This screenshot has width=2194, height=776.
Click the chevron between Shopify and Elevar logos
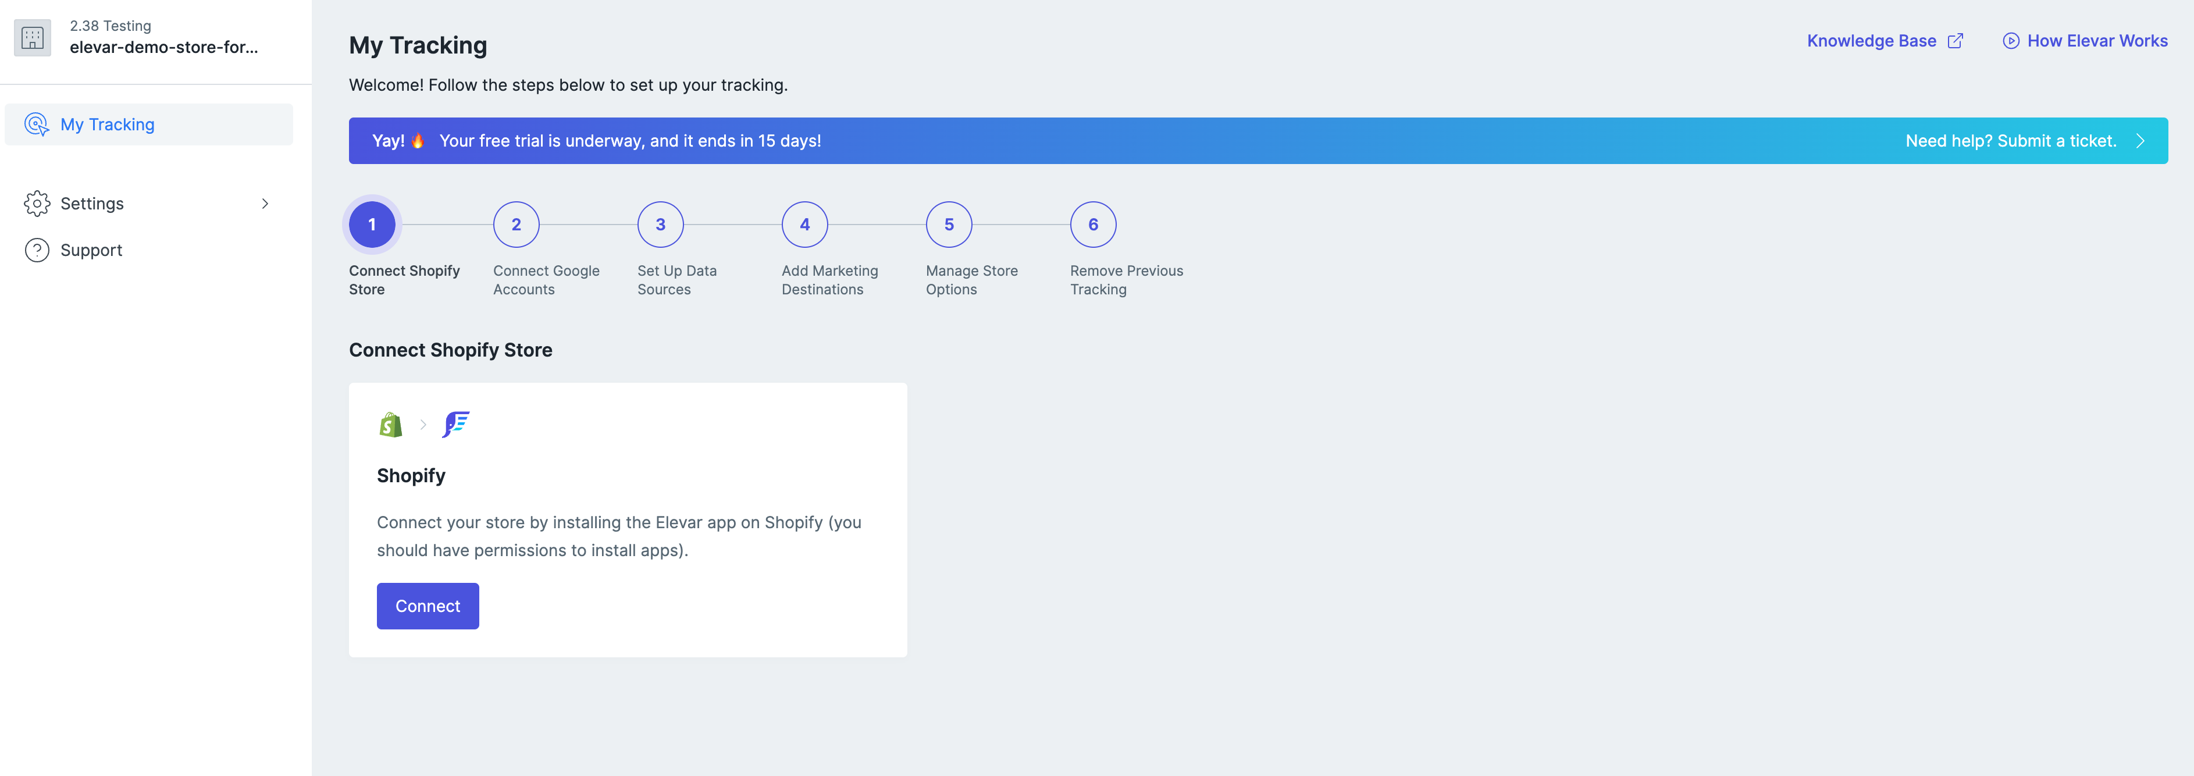point(423,424)
